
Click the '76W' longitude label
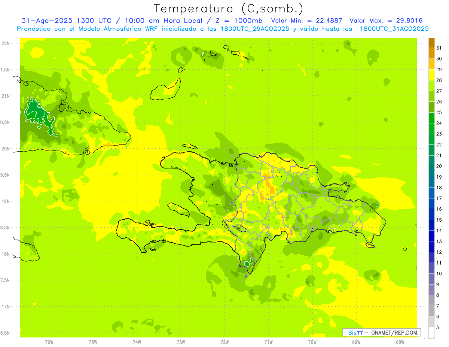49,342
